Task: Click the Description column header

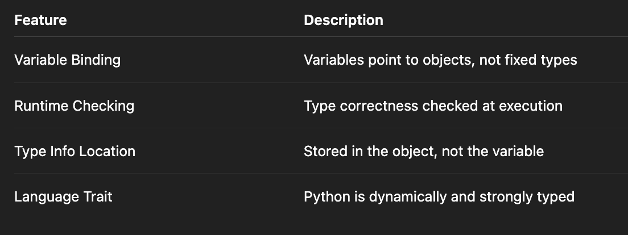Action: tap(343, 20)
